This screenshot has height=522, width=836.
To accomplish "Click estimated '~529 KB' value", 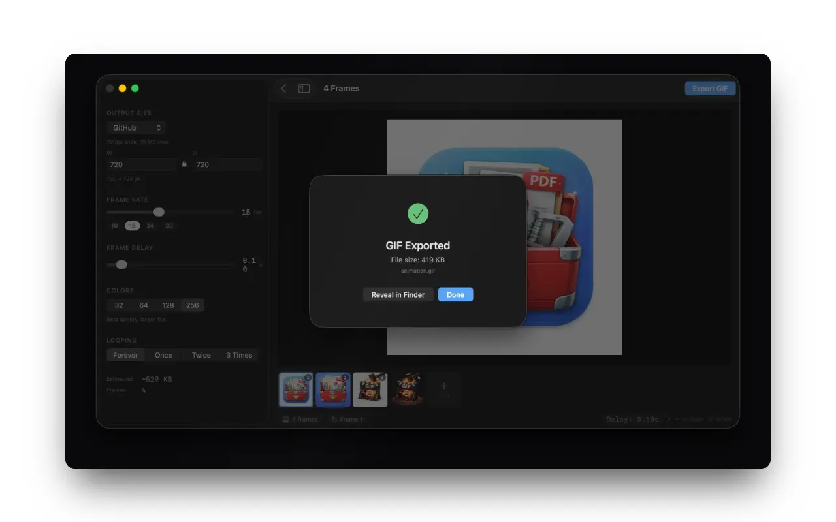I will click(157, 380).
